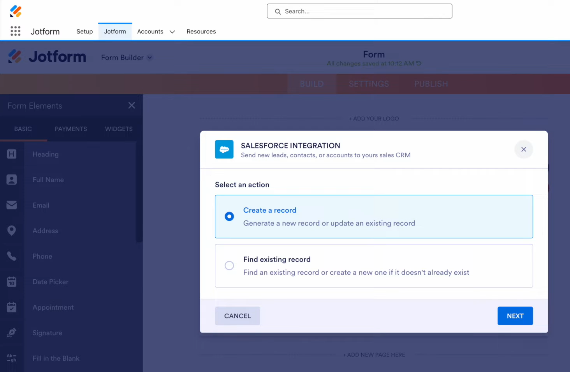Click the Date Picker element label
The image size is (570, 372).
pos(51,282)
